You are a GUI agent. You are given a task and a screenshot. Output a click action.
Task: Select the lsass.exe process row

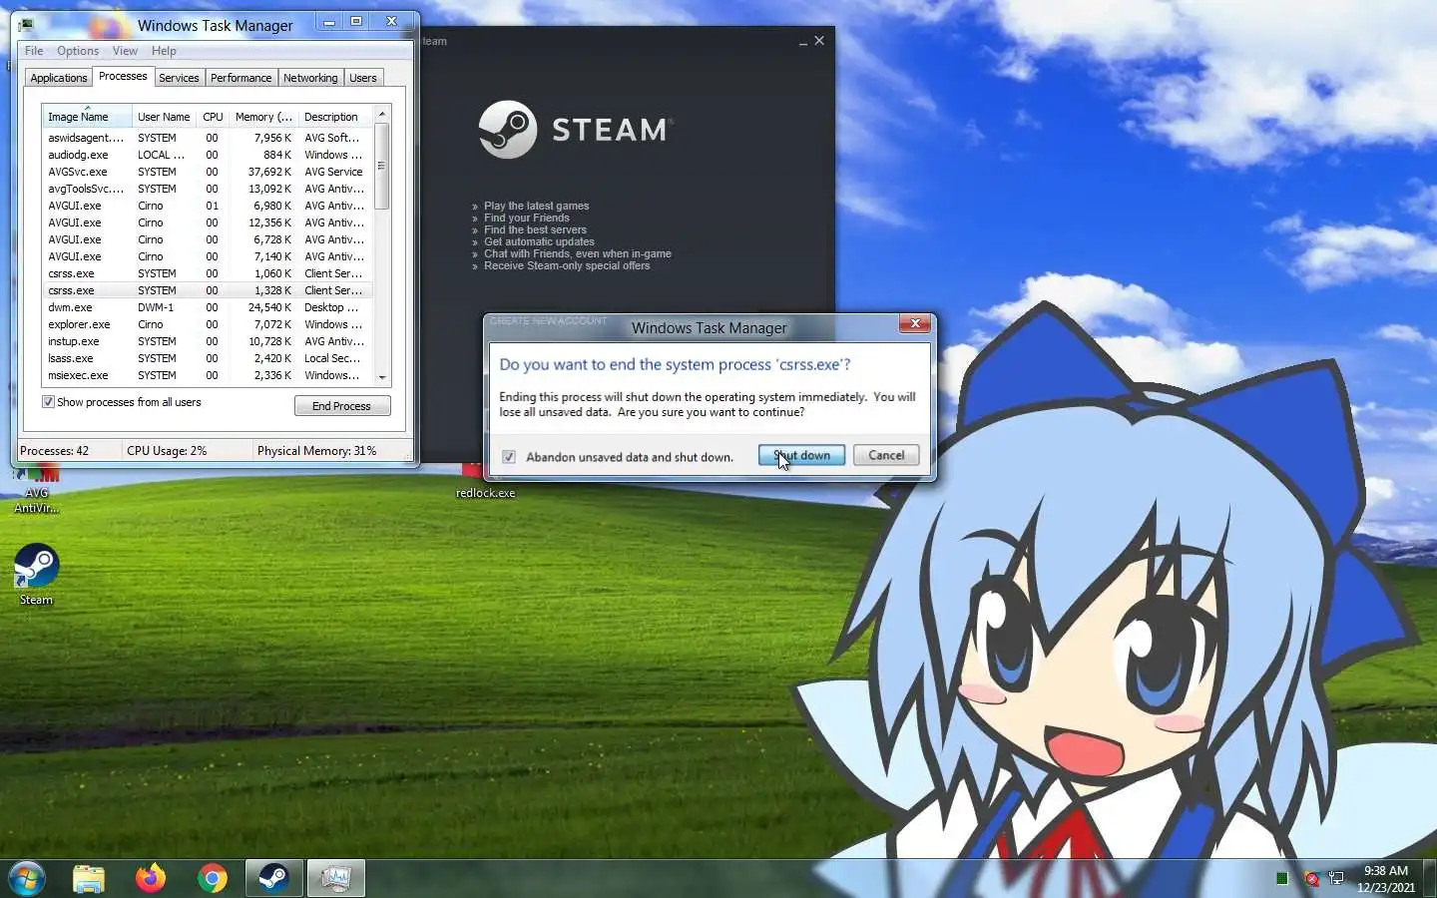point(208,358)
